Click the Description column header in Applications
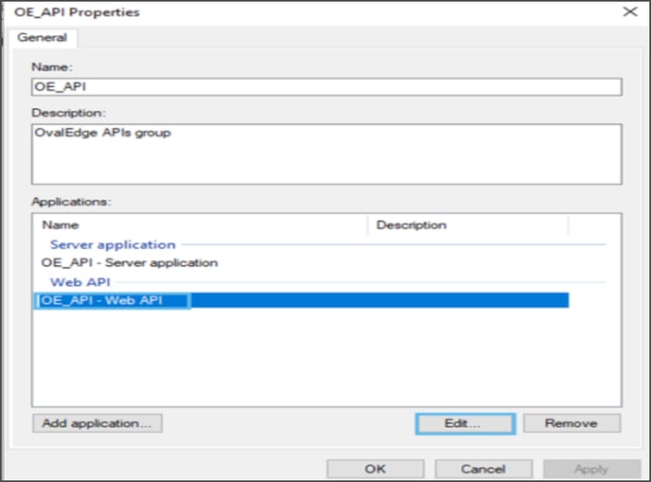This screenshot has width=651, height=482. click(467, 224)
